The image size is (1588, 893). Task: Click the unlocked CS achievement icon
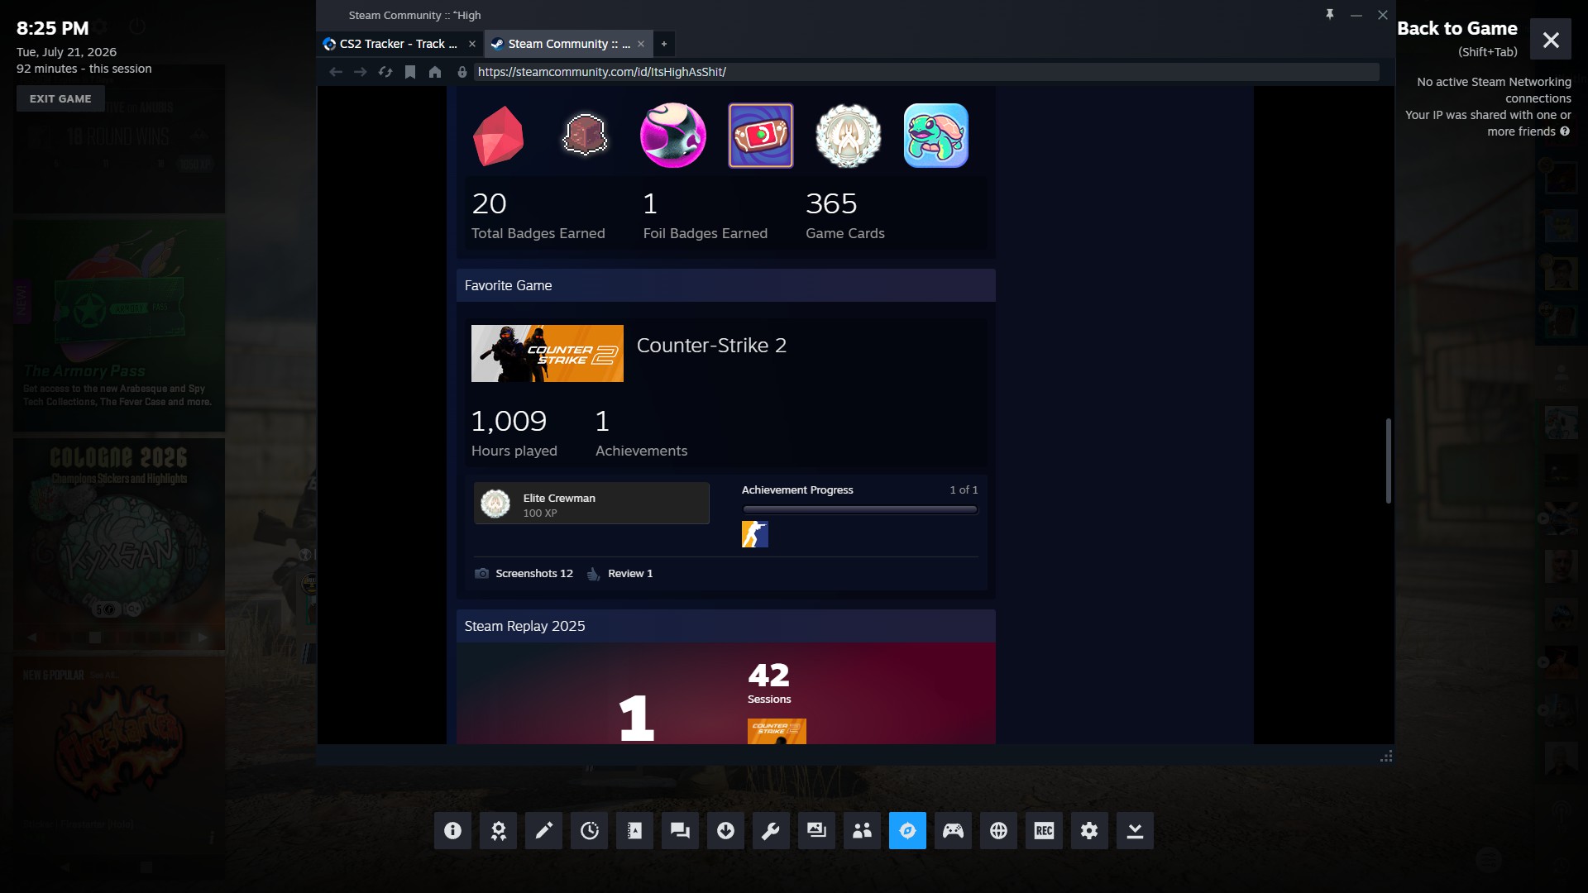click(x=755, y=534)
